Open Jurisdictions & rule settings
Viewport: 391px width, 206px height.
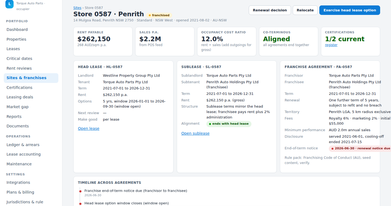click(x=31, y=202)
